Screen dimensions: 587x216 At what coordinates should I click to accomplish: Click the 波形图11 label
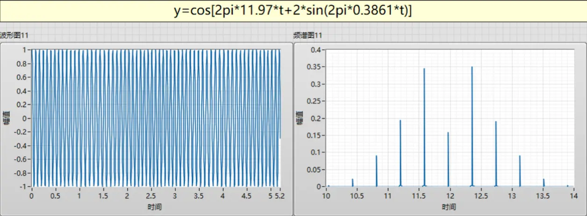click(x=15, y=35)
